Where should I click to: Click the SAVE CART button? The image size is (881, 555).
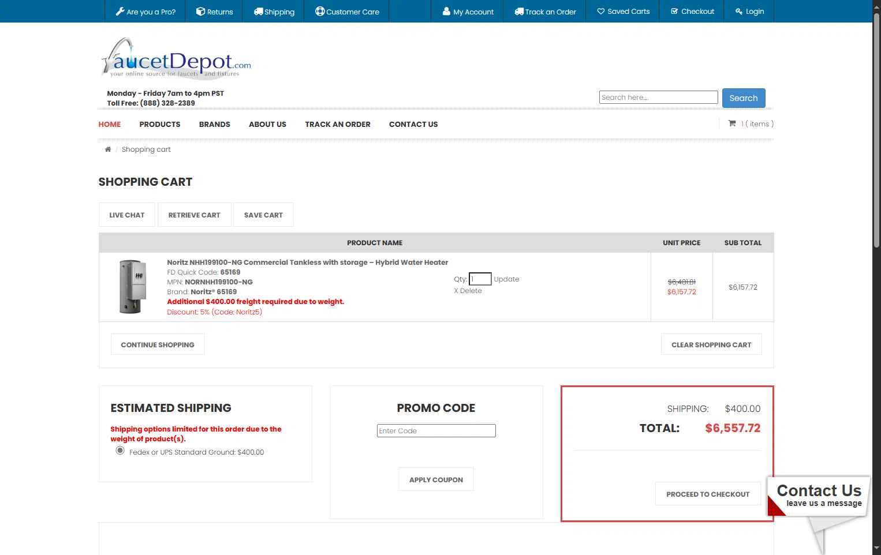tap(263, 215)
